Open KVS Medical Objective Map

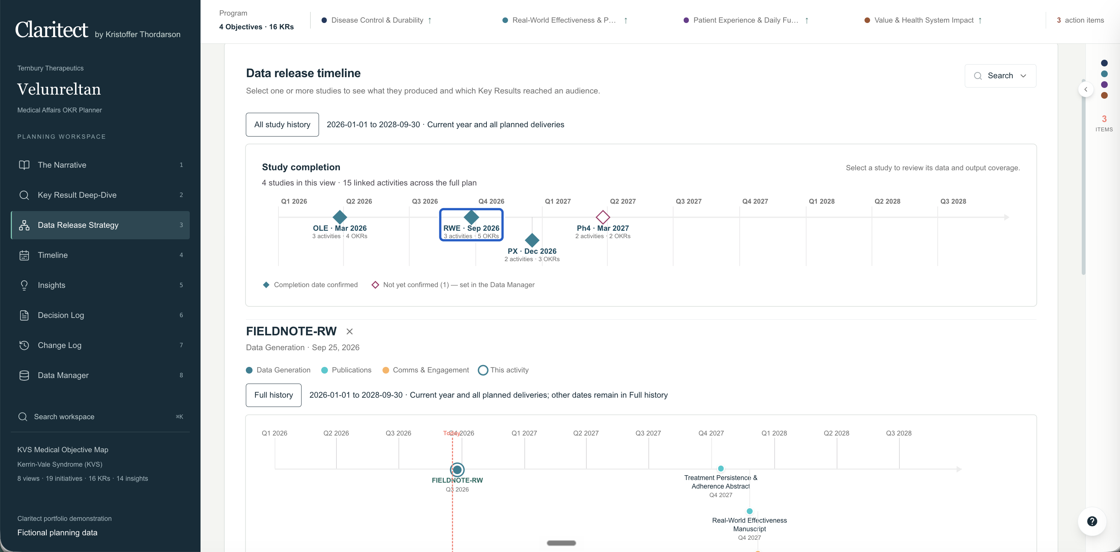pos(63,450)
